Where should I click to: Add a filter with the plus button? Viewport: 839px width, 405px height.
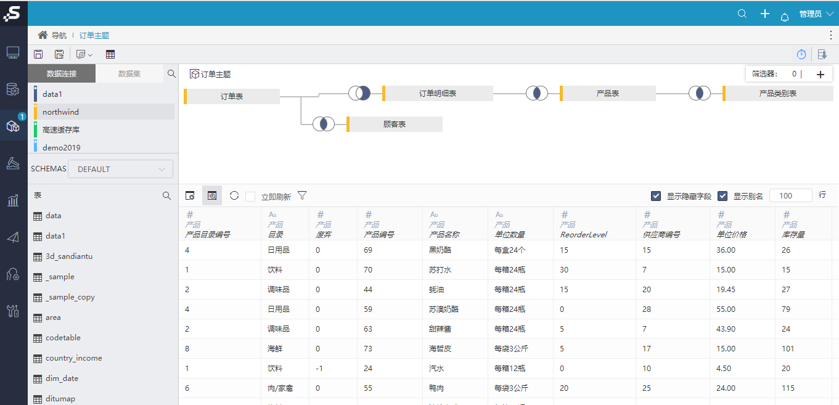[x=821, y=74]
